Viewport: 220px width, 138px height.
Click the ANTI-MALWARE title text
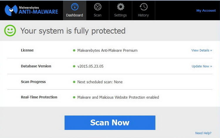(38, 12)
